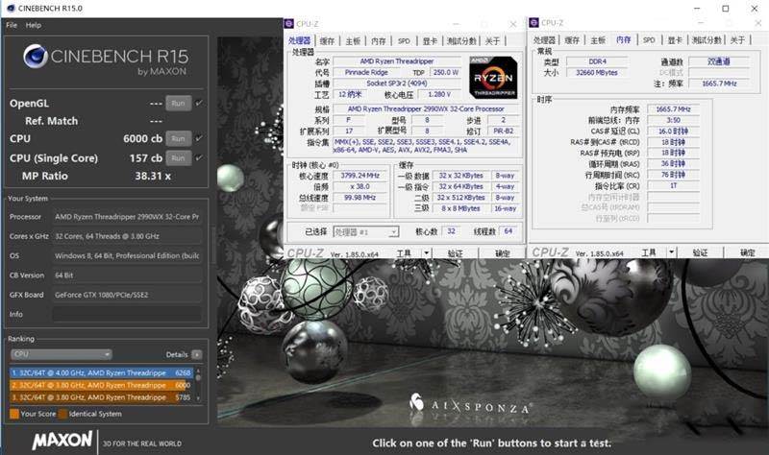Toggle the CPU (Single Core) test checkbox
The width and height of the screenshot is (769, 455).
click(199, 157)
